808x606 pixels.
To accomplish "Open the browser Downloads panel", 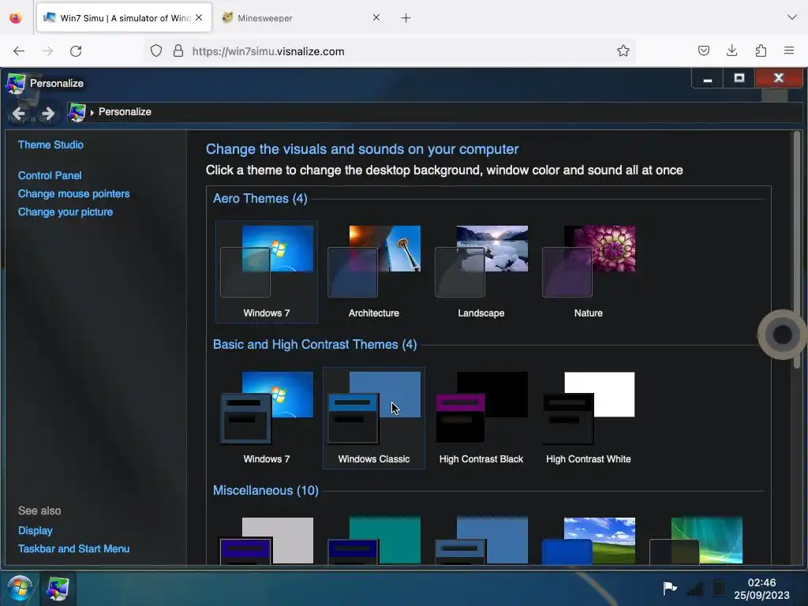I will pyautogui.click(x=731, y=51).
